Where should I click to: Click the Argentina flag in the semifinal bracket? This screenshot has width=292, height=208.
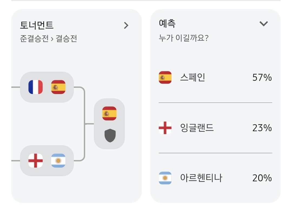58,161
